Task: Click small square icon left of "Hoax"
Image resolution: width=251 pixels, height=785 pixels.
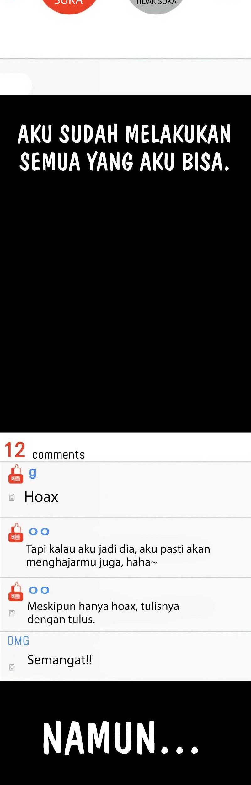Action: coord(12,497)
